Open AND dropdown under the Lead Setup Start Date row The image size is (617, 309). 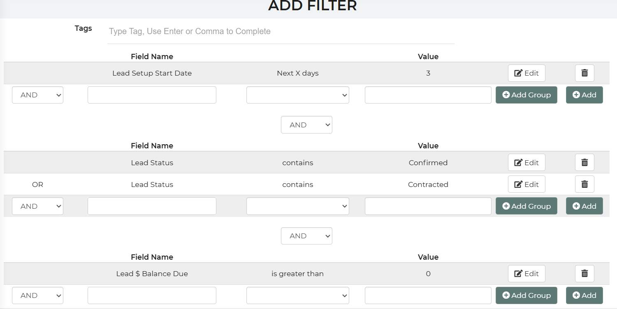37,95
